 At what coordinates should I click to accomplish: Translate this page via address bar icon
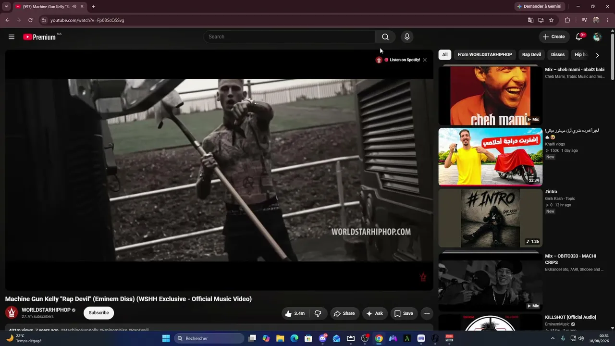[530, 20]
